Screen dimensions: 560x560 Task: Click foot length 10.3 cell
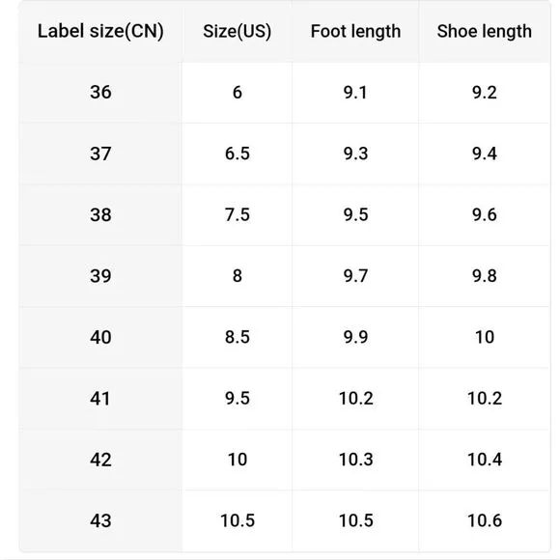point(355,460)
